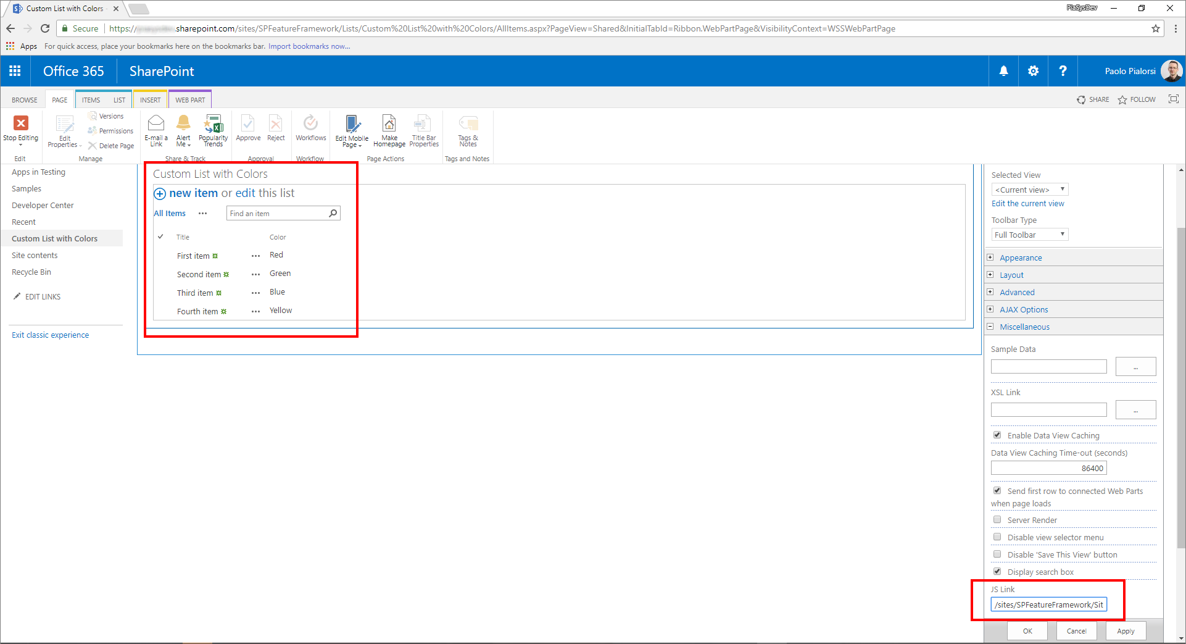This screenshot has width=1186, height=644.
Task: Click the Edit Mobile Page icon
Action: 352,123
